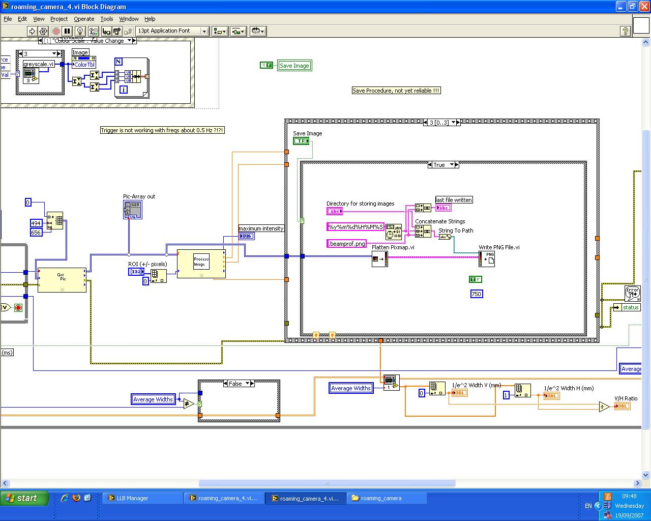Screen dimensions: 651x521
Task: Click the .beamprof.png string constant
Action: (x=347, y=244)
